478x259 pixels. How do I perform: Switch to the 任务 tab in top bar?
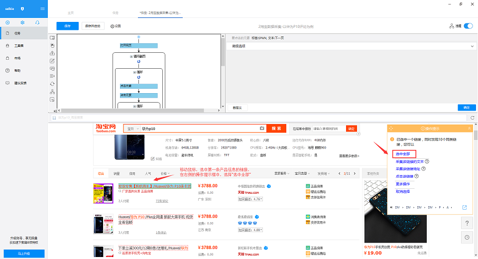coord(115,13)
